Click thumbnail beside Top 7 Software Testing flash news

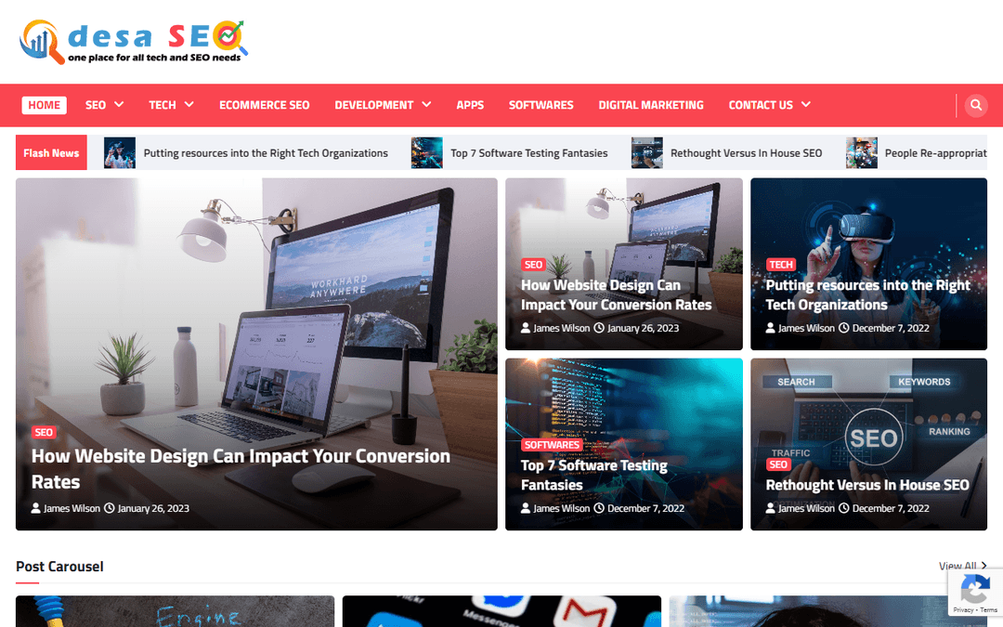point(426,153)
